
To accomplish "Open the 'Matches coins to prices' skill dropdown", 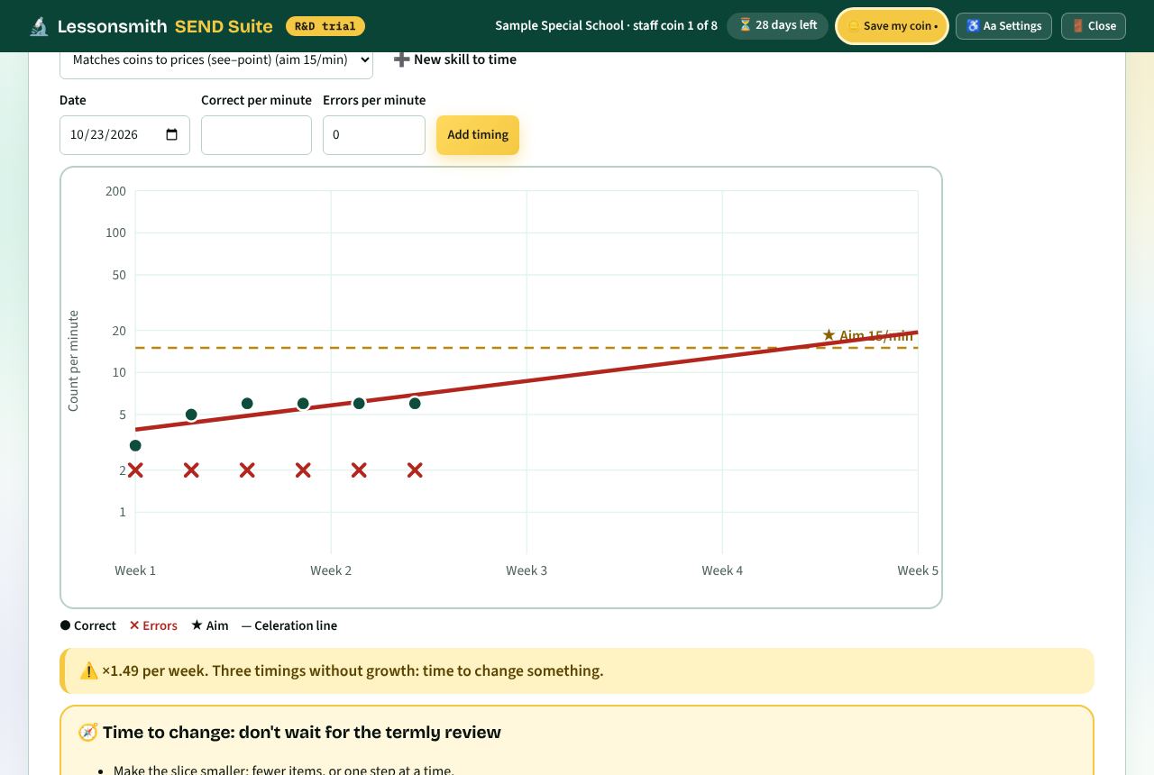I will [216, 60].
